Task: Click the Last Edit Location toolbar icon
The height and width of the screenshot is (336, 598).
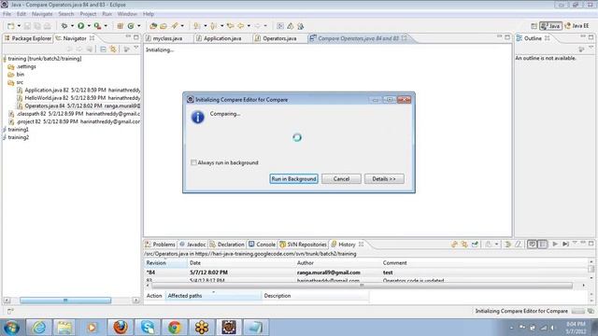Action: [231, 26]
